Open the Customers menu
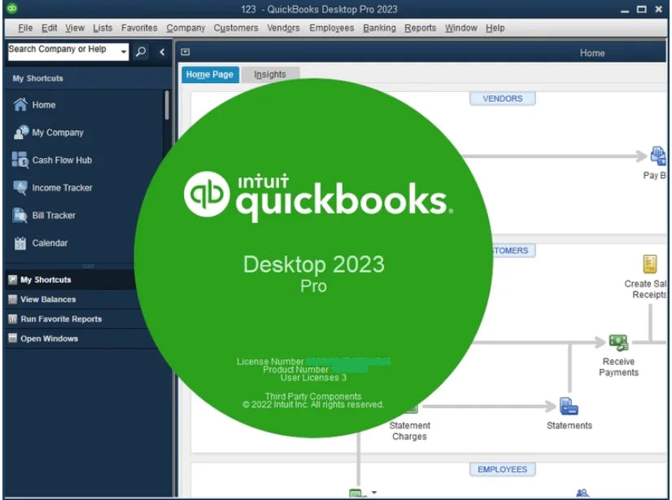Viewport: 672px width, 500px height. coord(236,28)
